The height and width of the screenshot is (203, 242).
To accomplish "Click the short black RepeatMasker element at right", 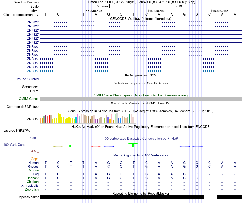I will tap(229, 197).
